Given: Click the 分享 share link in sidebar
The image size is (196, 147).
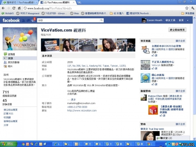Looking at the screenshot, I should [x=6, y=125].
